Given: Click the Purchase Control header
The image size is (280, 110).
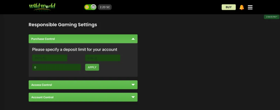Looking at the screenshot, I should tap(83, 39).
